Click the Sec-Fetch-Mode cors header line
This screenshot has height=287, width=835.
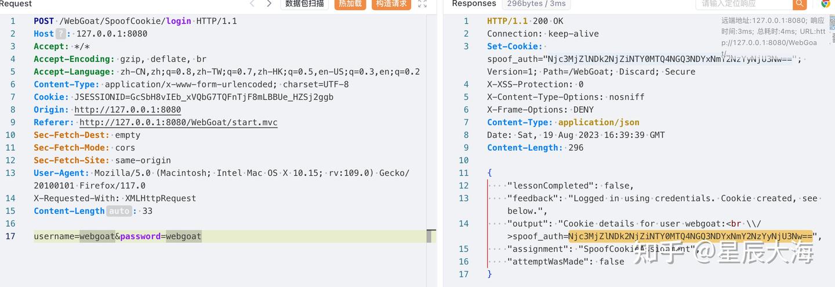coord(84,148)
